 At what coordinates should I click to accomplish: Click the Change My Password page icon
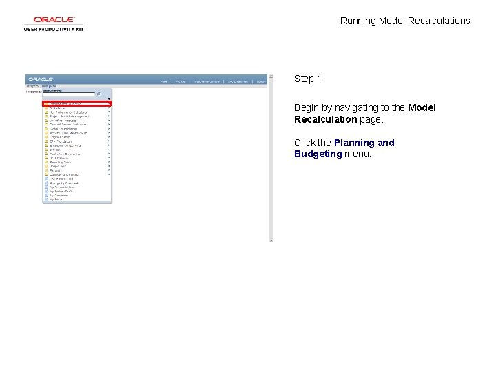(x=47, y=183)
